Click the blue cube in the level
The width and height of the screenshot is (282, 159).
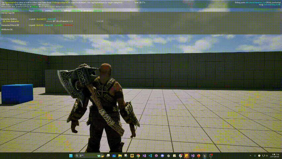coord(17,94)
